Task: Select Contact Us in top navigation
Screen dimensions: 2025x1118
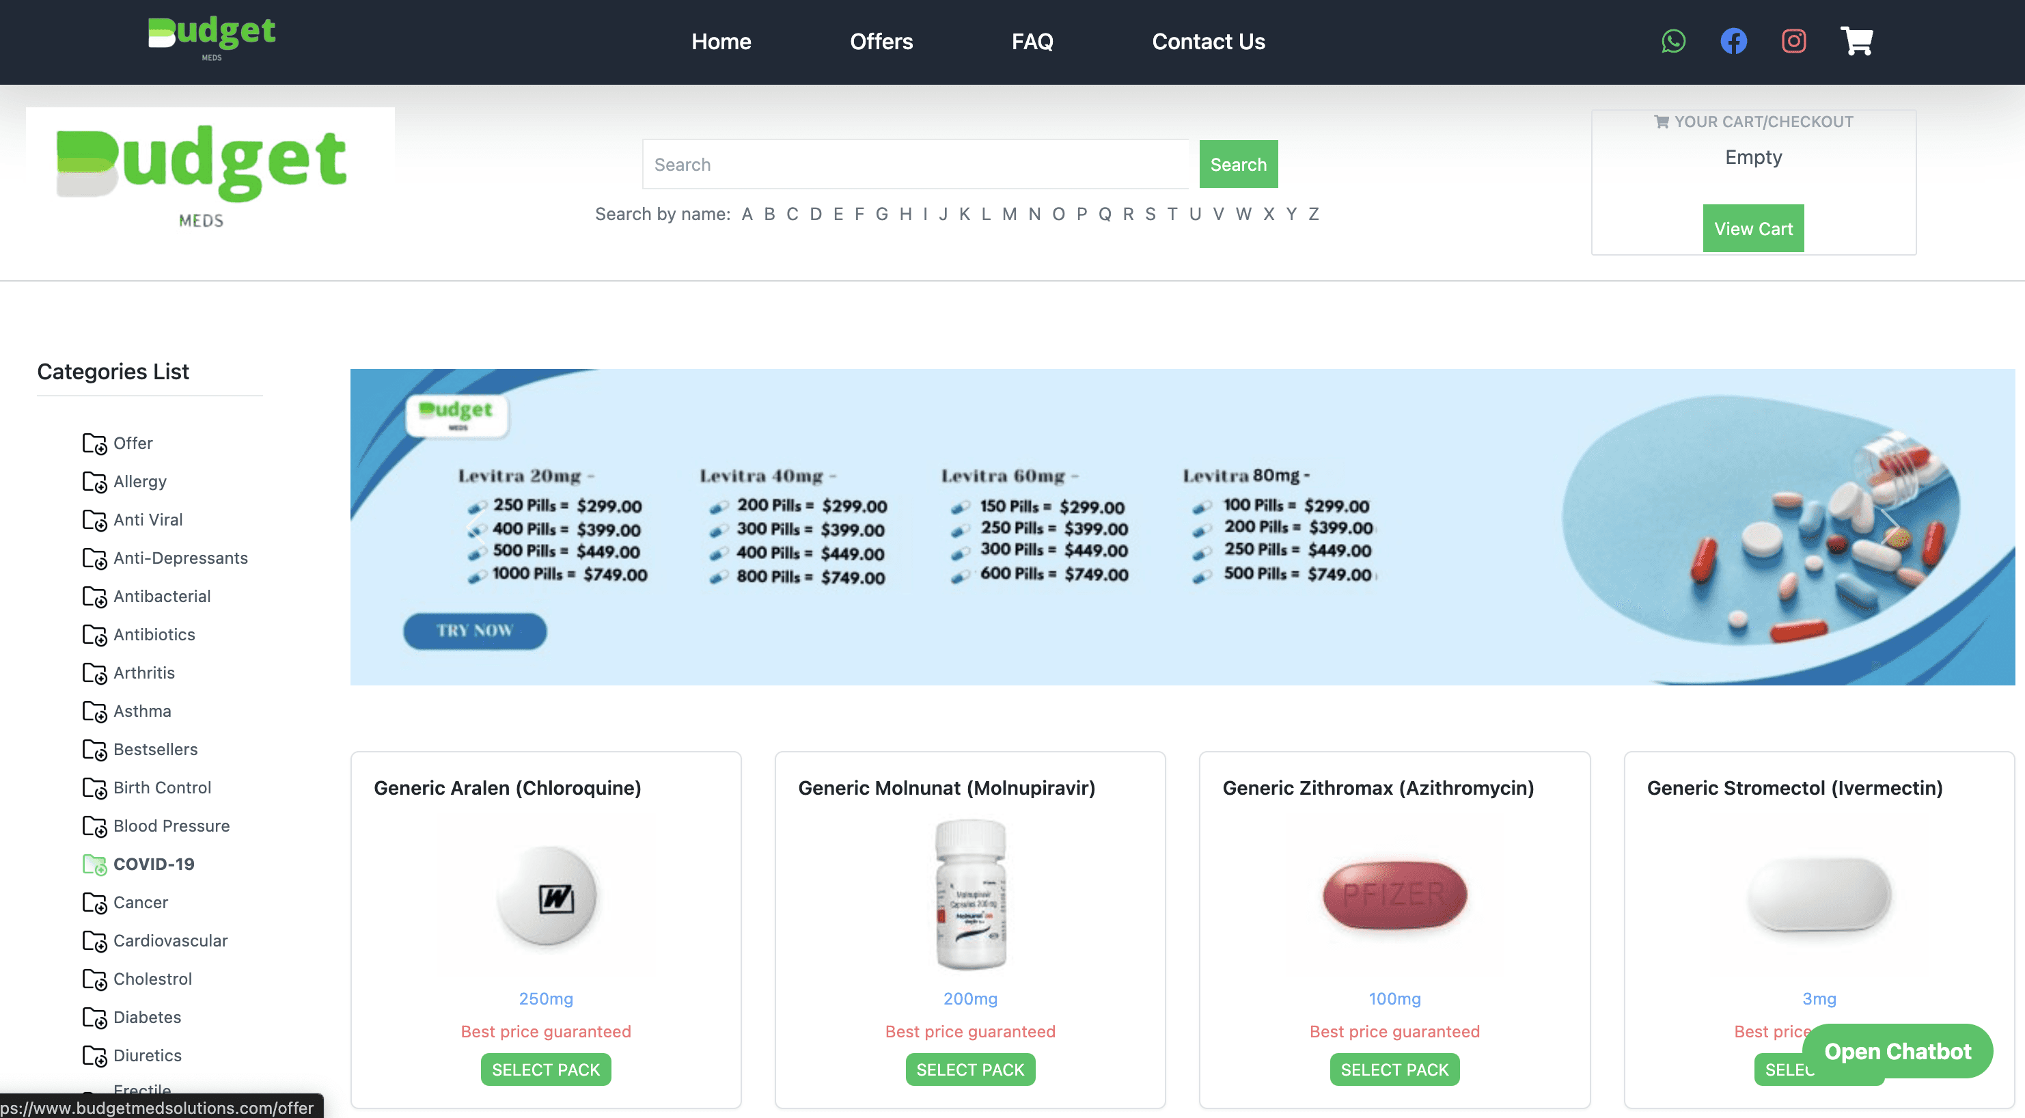Action: click(x=1207, y=42)
